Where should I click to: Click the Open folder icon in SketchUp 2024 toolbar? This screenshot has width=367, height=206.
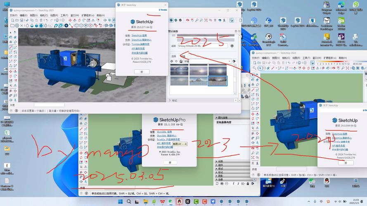[259, 63]
